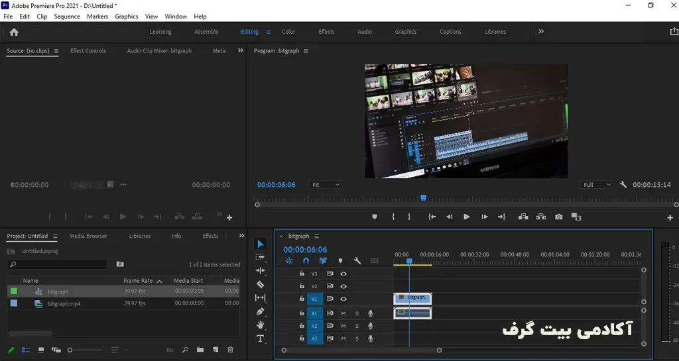This screenshot has width=679, height=361.
Task: Open the Markers menu
Action: tap(97, 17)
